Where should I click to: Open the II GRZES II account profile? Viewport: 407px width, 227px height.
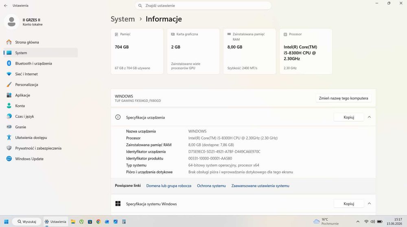click(23, 22)
